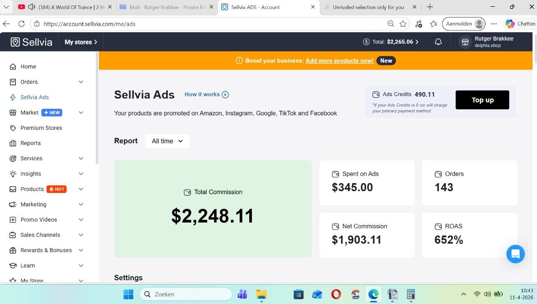The height and width of the screenshot is (304, 537).
Task: Click the Top up button
Action: [x=482, y=100]
